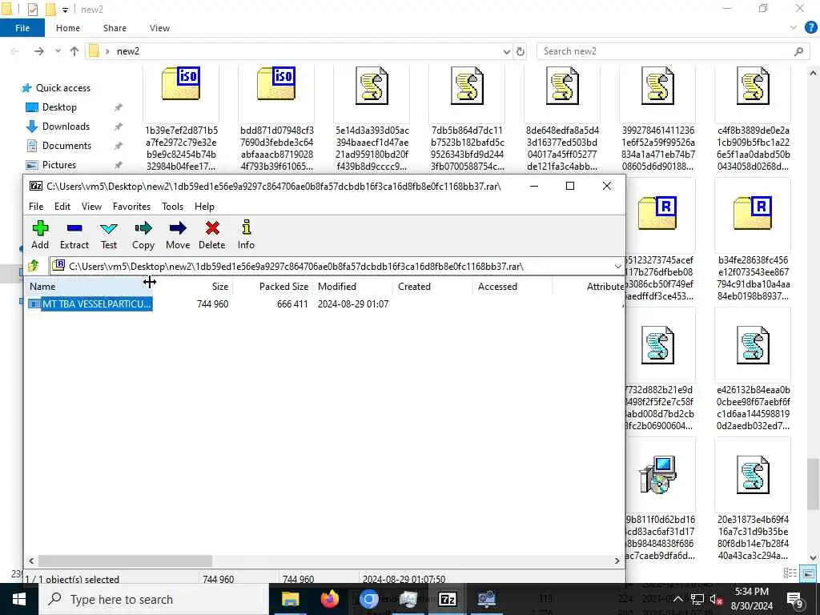Open the Tools menu in 7-Zip
Image resolution: width=820 pixels, height=615 pixels.
[173, 207]
